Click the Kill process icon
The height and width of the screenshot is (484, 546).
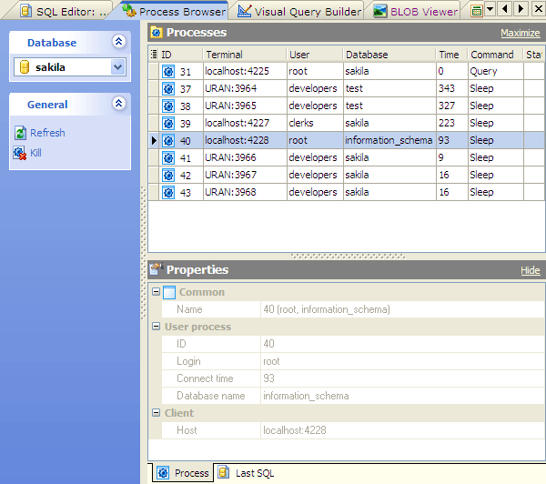coord(20,153)
